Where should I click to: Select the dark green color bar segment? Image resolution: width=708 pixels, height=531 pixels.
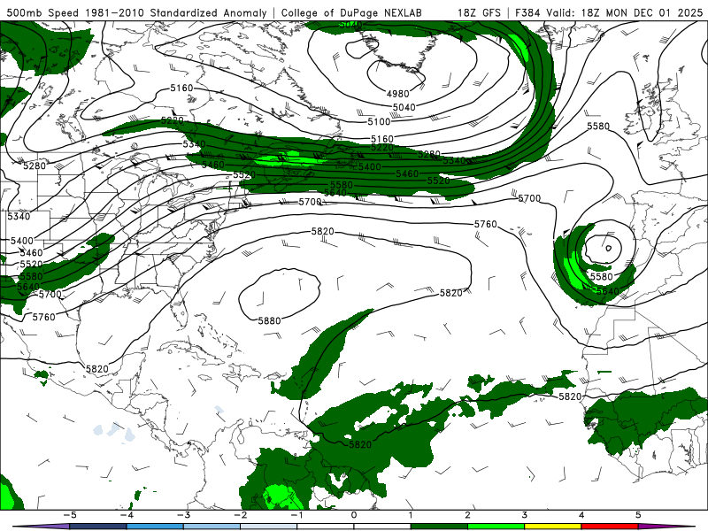pos(439,527)
